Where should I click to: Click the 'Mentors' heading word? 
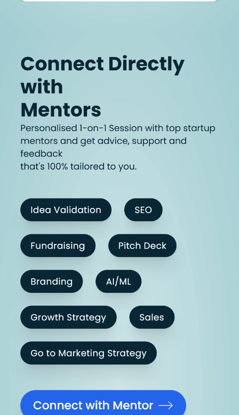tap(61, 110)
